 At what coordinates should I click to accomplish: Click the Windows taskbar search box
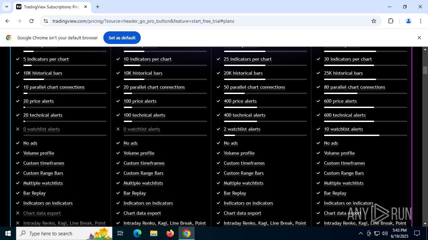[64, 233]
